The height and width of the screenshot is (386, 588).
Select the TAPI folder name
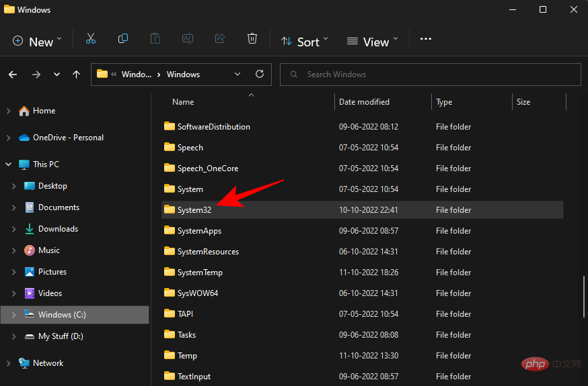click(x=185, y=314)
